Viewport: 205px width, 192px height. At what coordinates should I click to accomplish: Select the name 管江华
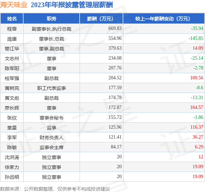(12, 49)
